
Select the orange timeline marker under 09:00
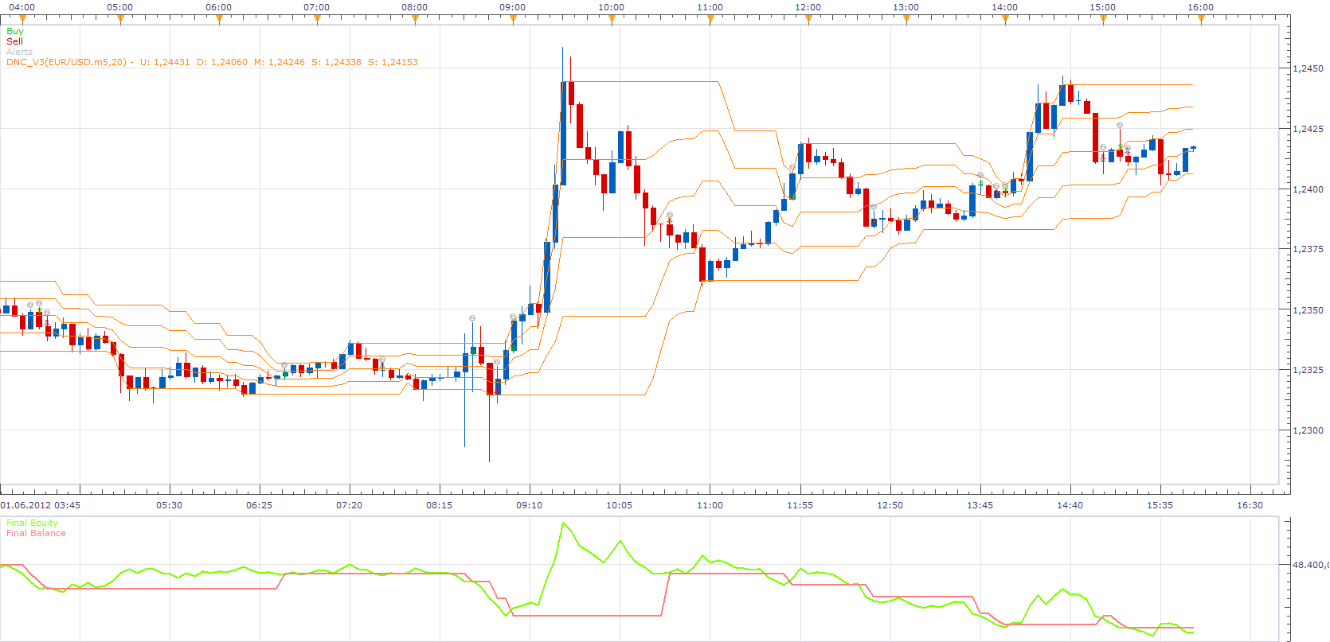pos(514,19)
